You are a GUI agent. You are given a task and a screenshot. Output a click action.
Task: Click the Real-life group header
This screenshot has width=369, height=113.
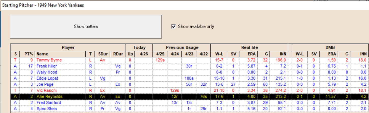coord(249,47)
